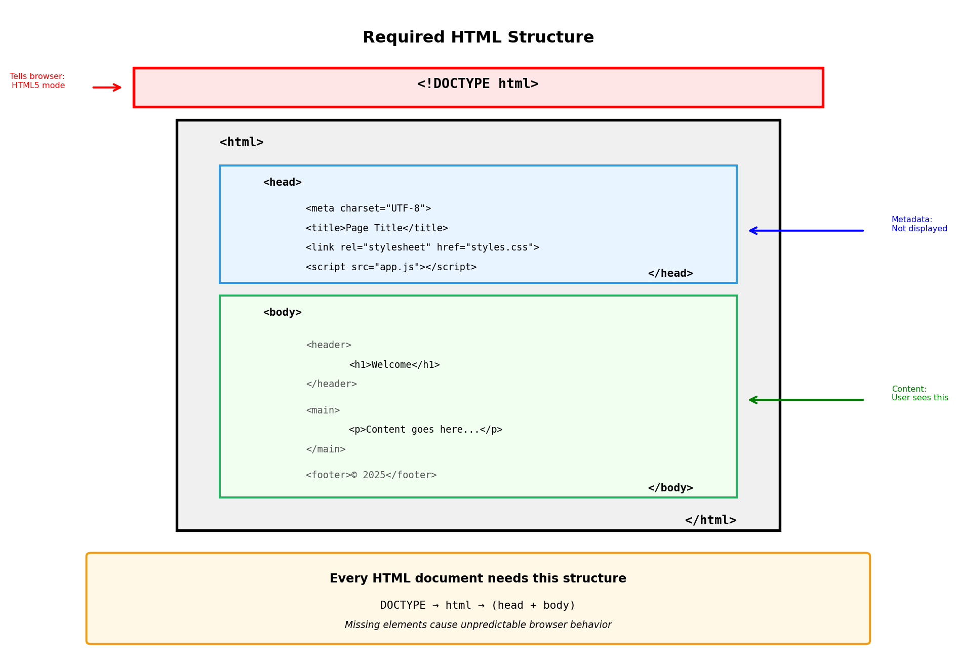Viewport: 958px width, 670px height.
Task: Click the red arrow pointing to DOCTYPE
Action: (x=107, y=88)
